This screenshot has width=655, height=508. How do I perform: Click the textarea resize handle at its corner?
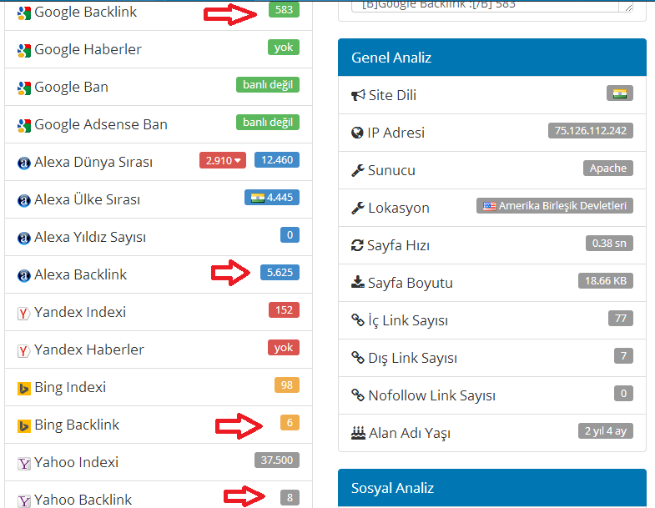[628, 8]
